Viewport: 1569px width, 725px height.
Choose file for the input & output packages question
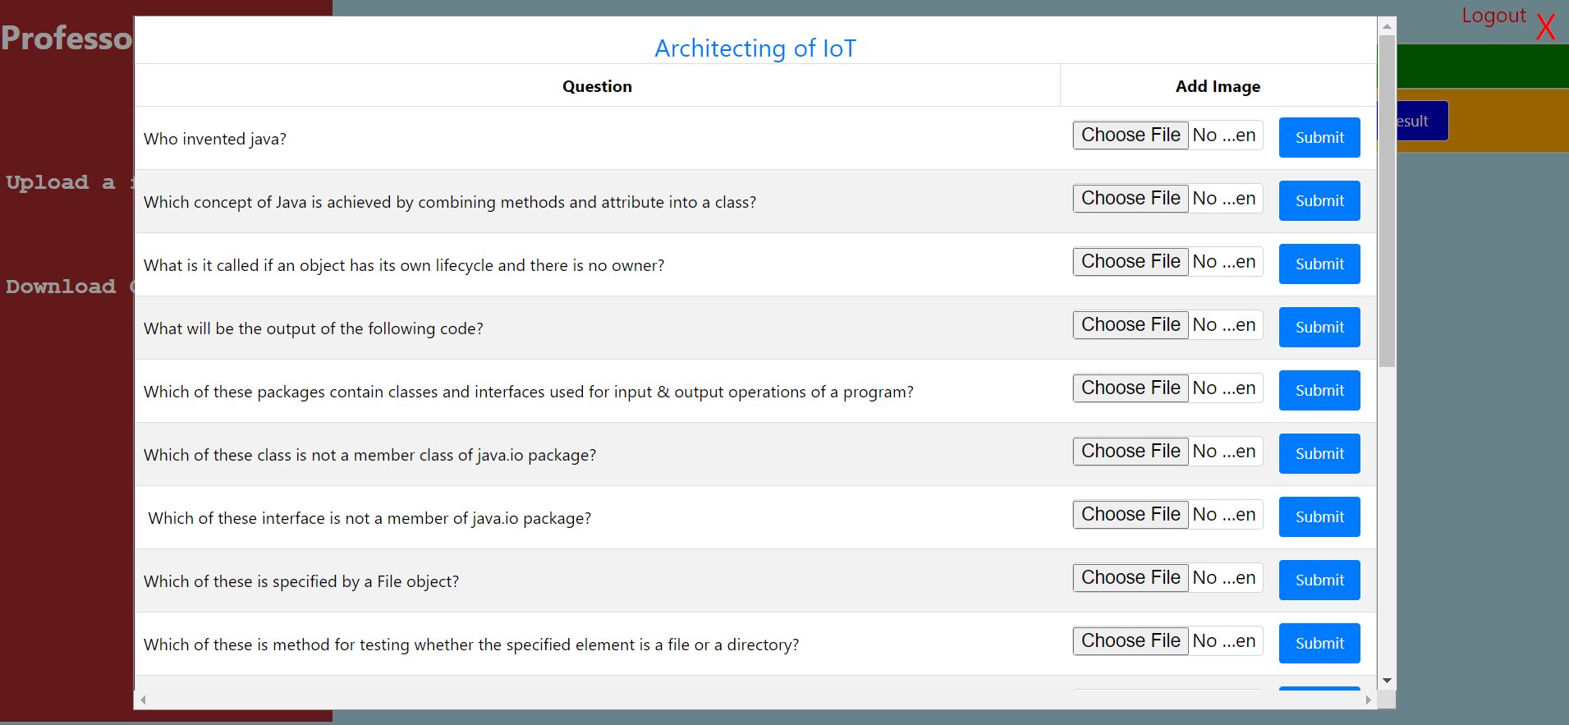(x=1130, y=388)
